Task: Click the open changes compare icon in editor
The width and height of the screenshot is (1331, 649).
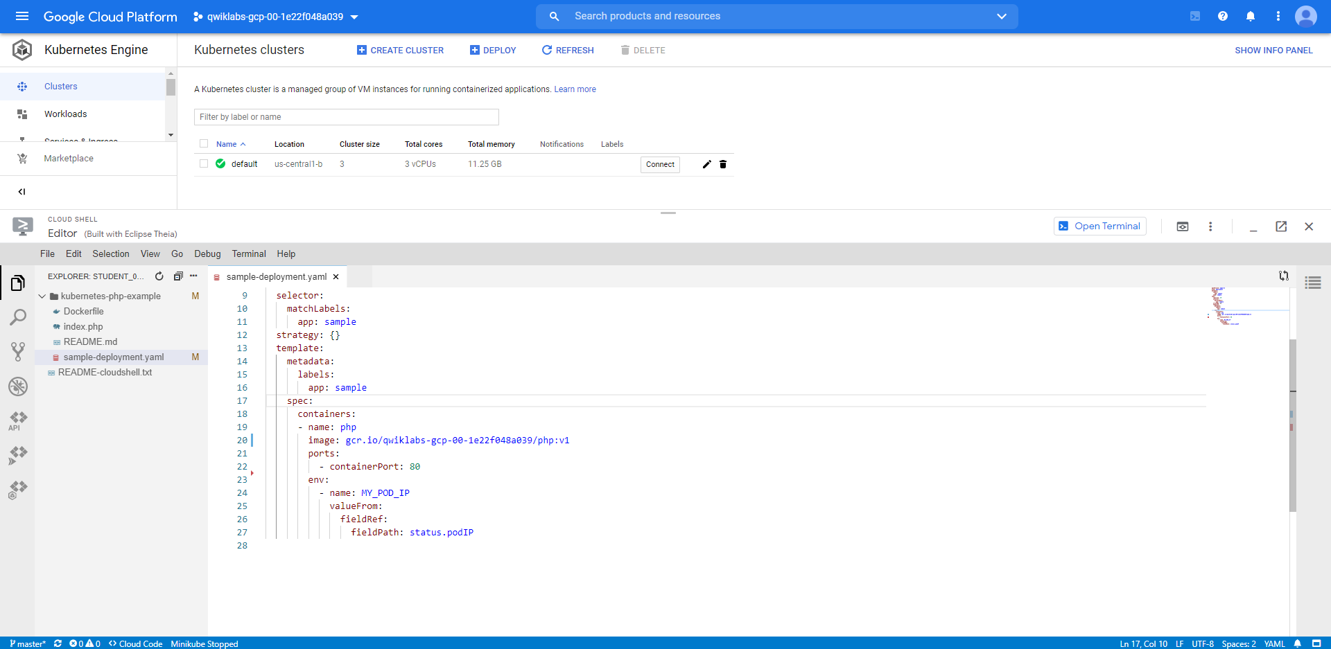Action: point(1284,276)
